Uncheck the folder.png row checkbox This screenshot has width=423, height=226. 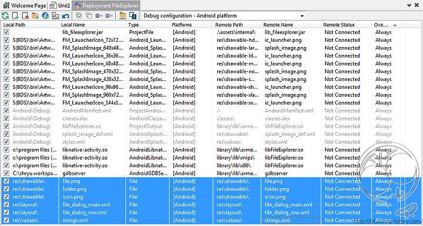click(6, 189)
